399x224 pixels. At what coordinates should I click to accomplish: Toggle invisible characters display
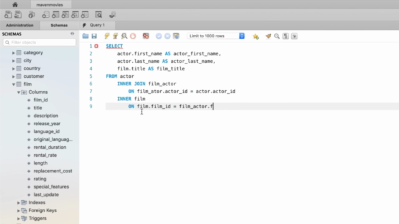[286, 36]
